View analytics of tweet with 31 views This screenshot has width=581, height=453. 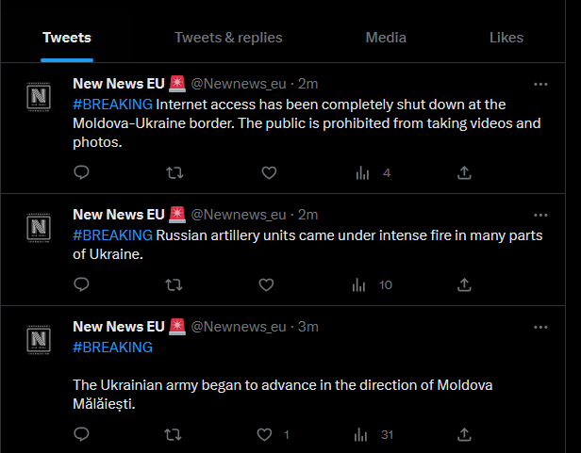373,434
